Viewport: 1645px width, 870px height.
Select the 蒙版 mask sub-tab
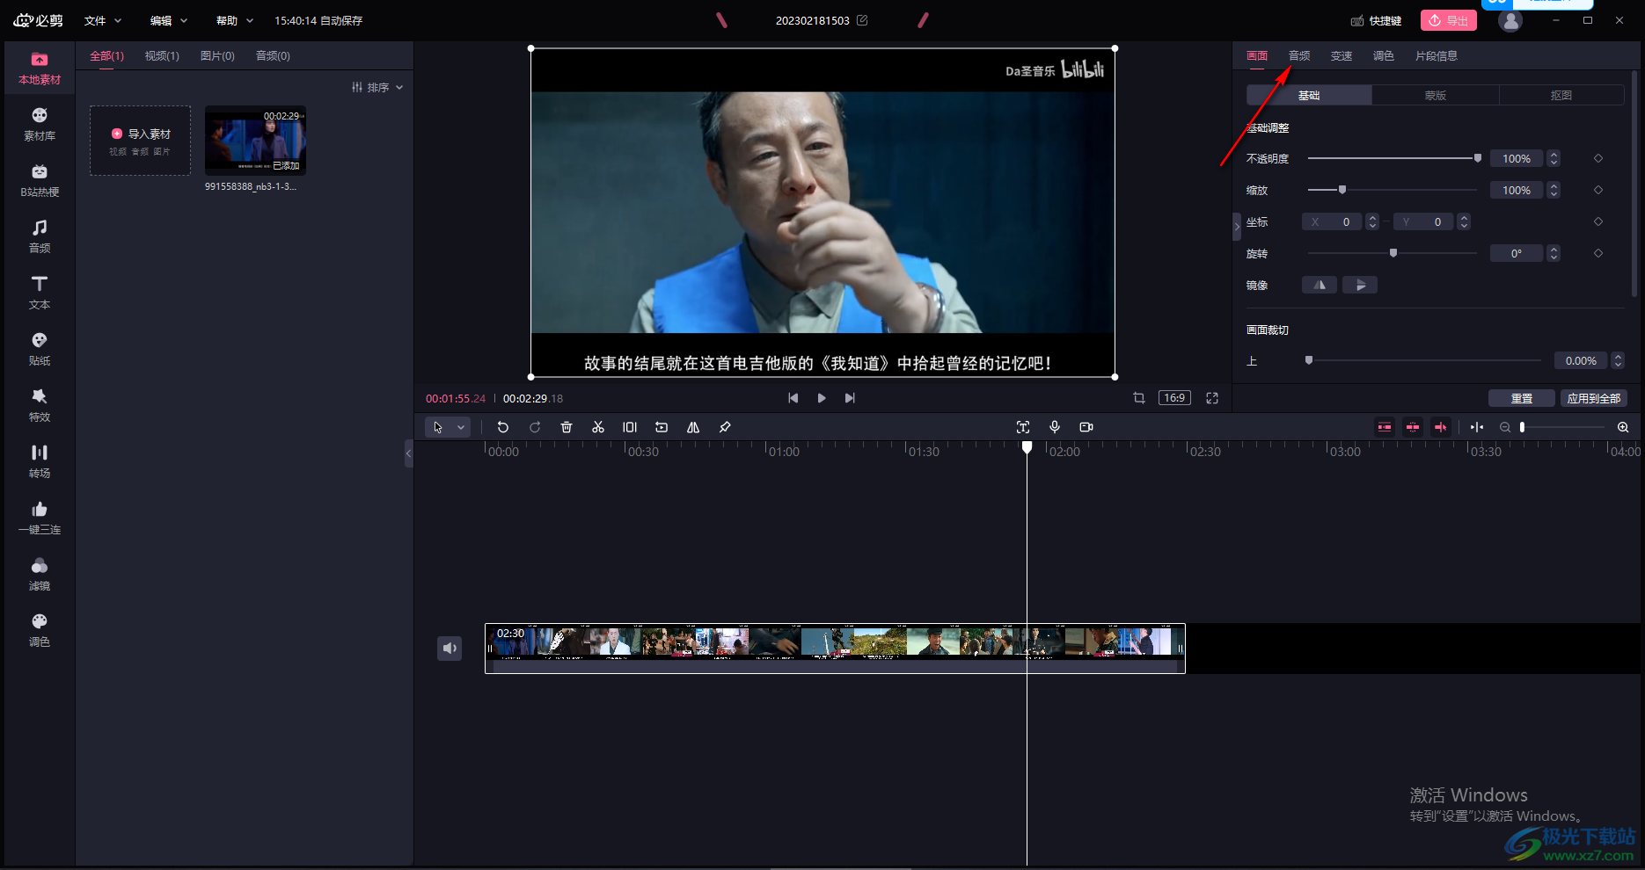(1436, 95)
